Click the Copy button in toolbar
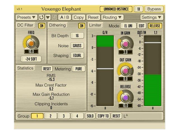 click(x=79, y=17)
